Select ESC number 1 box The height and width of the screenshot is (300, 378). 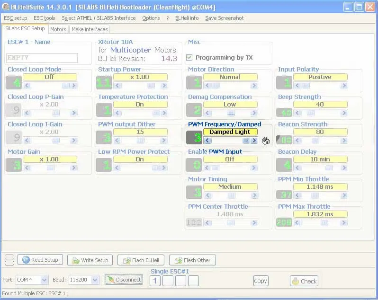click(x=155, y=281)
